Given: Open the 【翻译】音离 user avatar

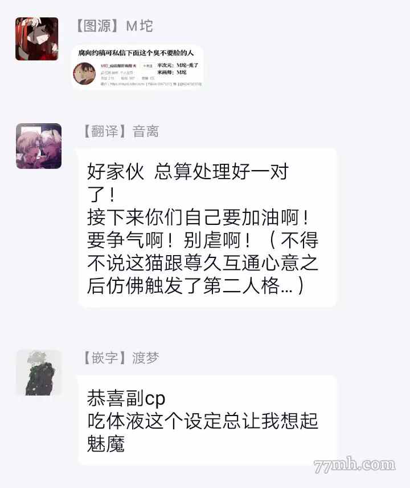Looking at the screenshot, I should (39, 146).
